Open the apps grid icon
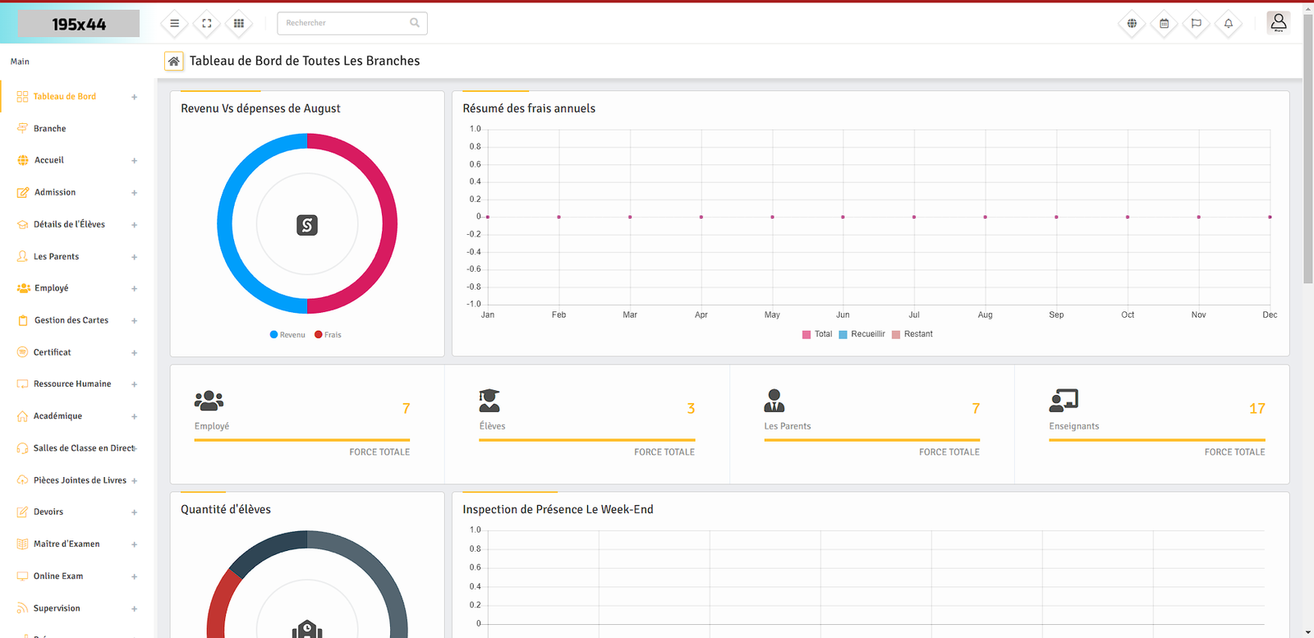The image size is (1314, 638). pyautogui.click(x=239, y=24)
